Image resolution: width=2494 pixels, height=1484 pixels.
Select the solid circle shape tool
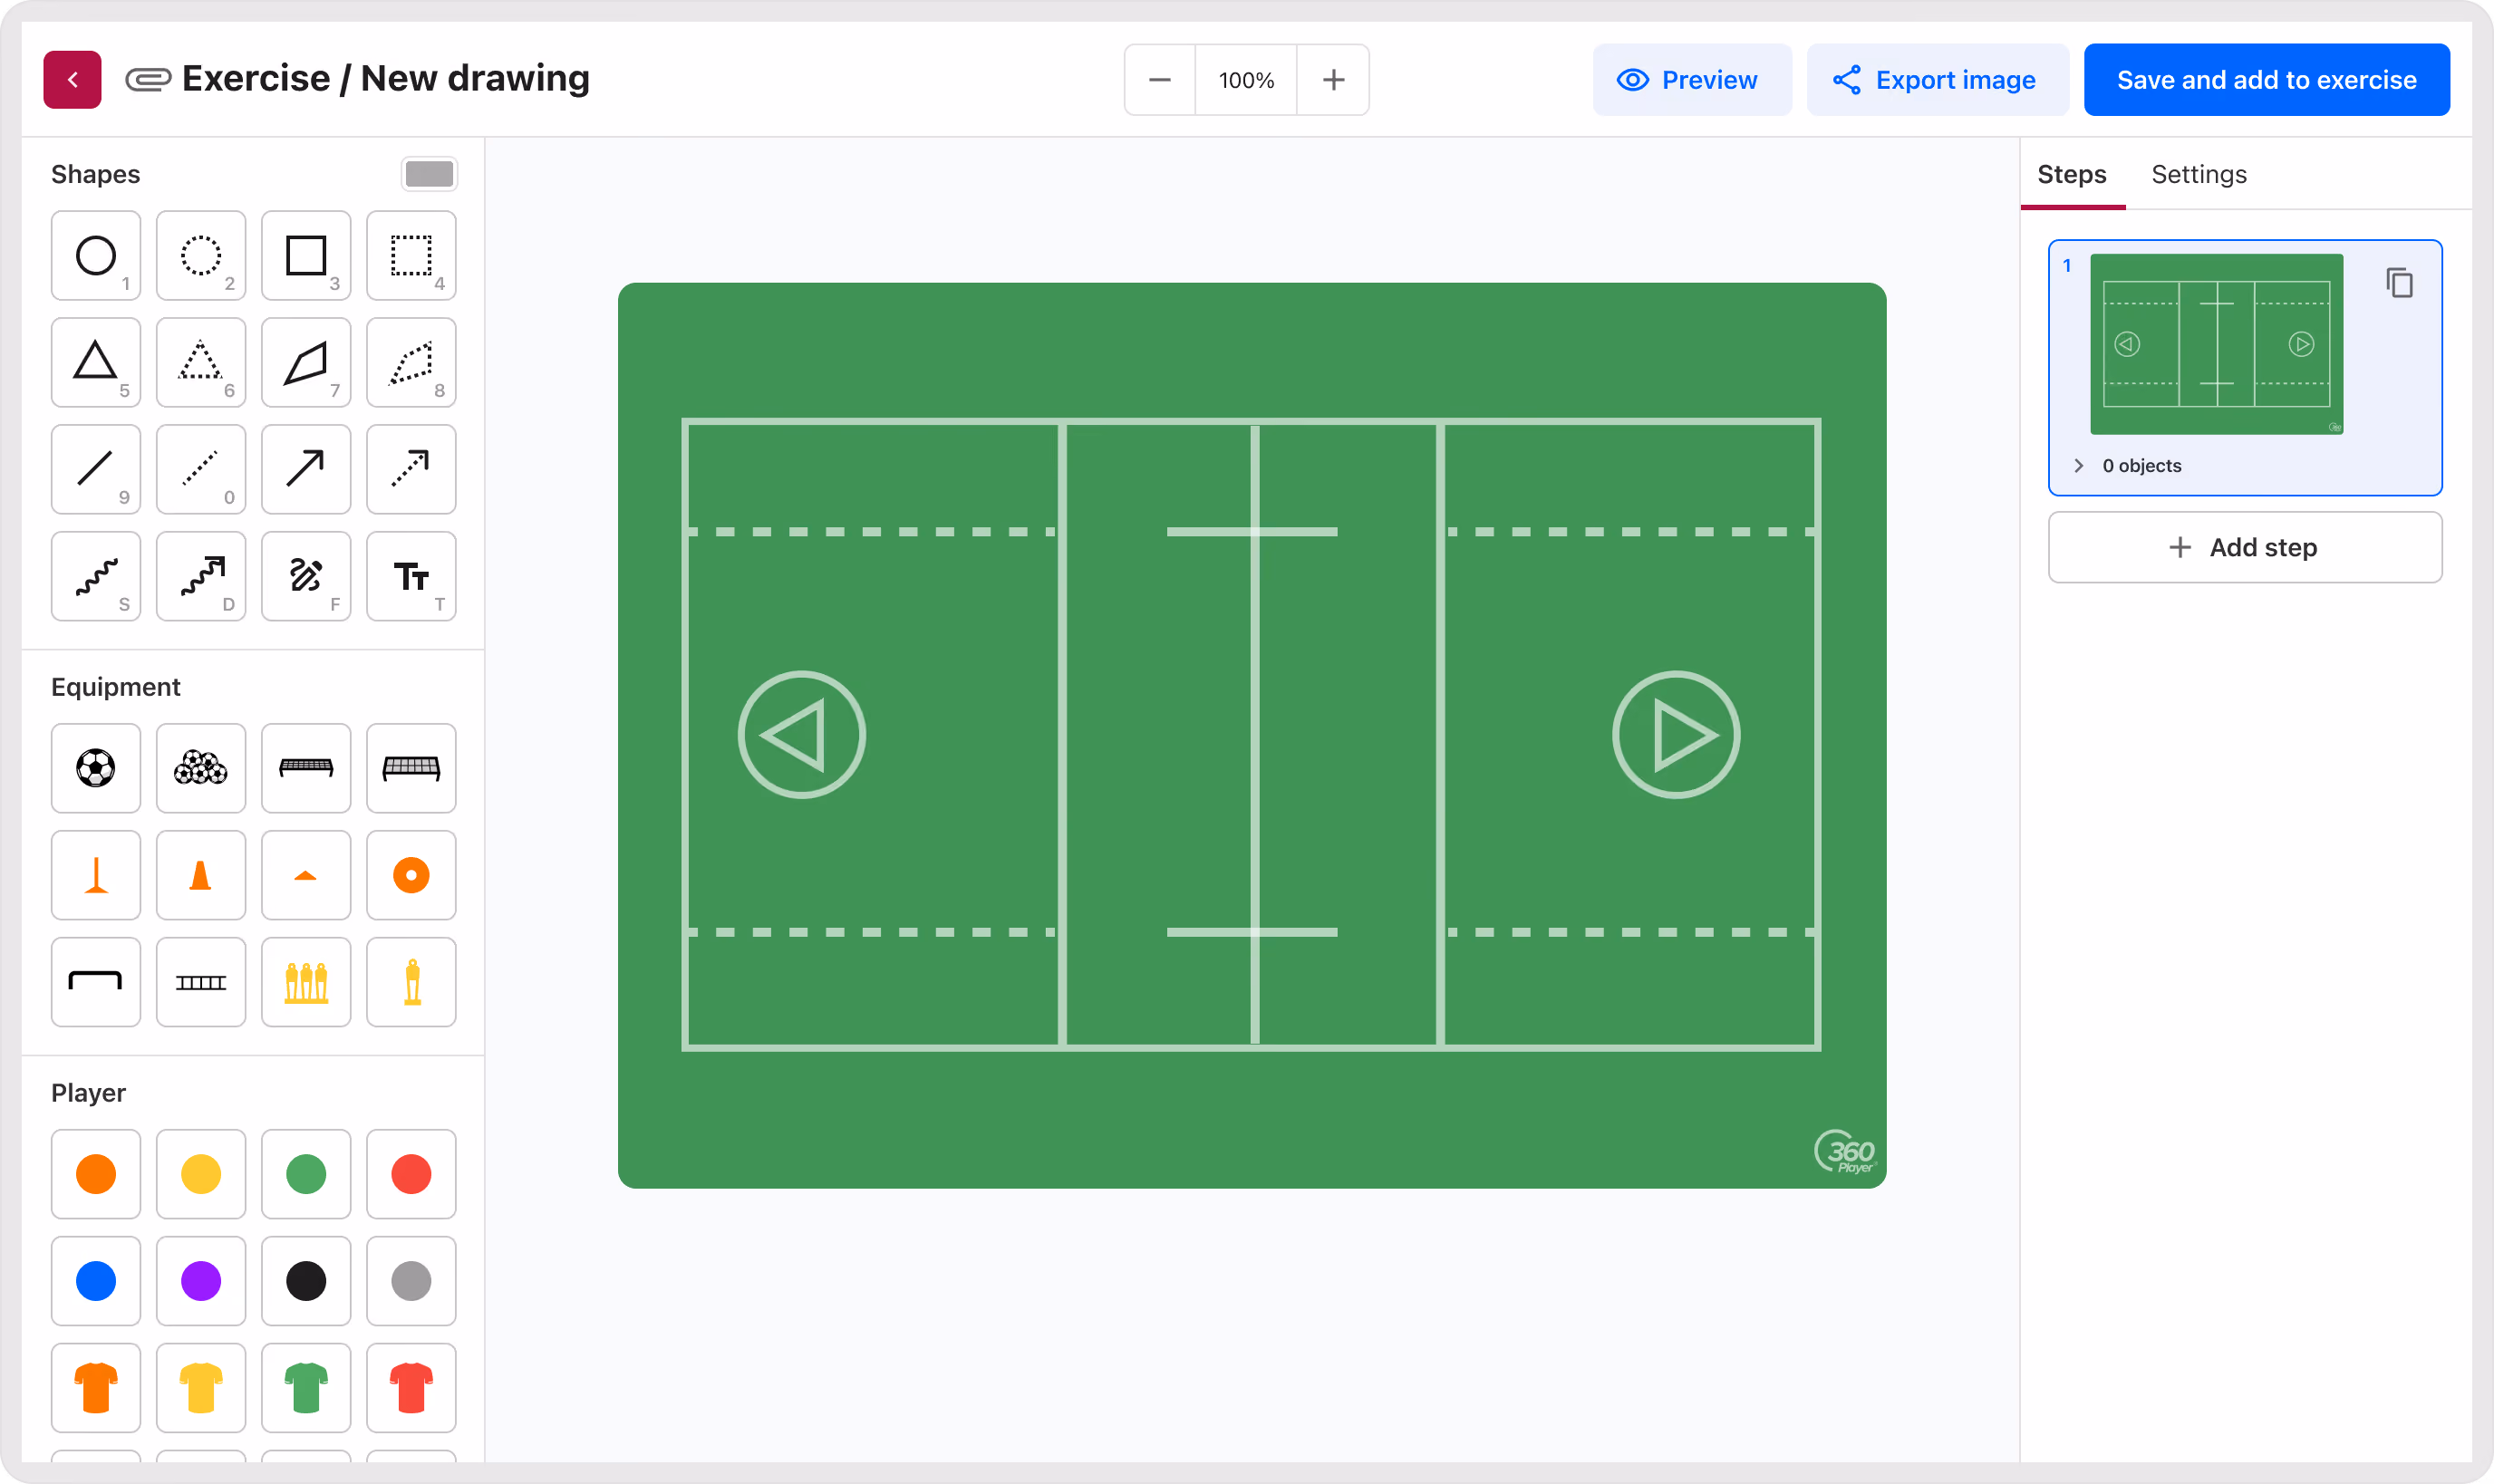tap(96, 255)
